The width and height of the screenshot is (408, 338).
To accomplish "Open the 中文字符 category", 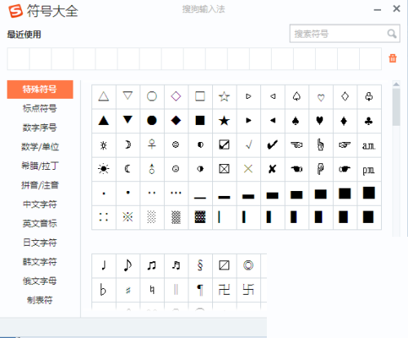I will pos(40,204).
